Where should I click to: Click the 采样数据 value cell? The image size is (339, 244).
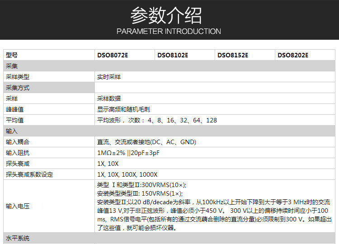tap(109, 99)
